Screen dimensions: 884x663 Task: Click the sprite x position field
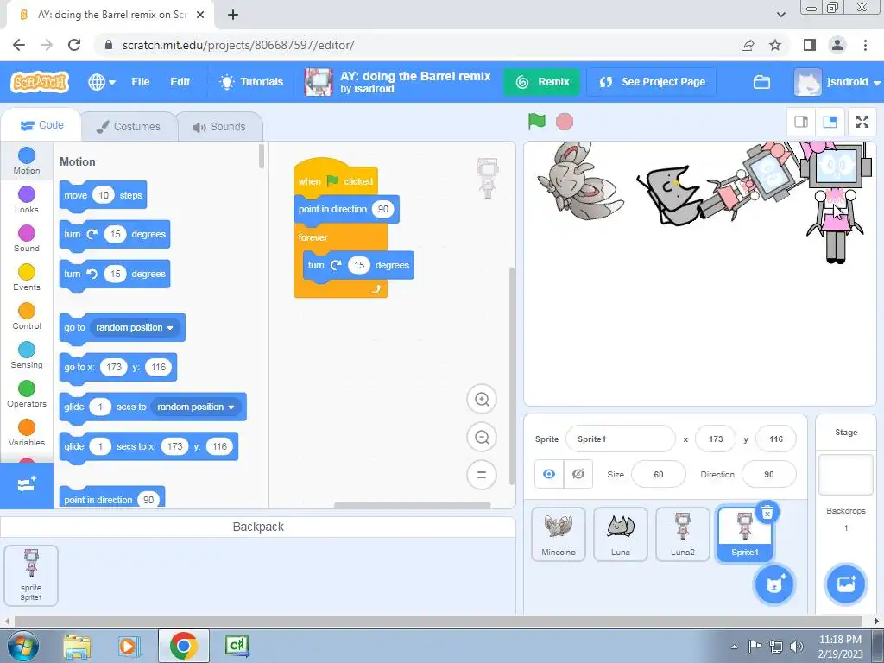(x=716, y=439)
